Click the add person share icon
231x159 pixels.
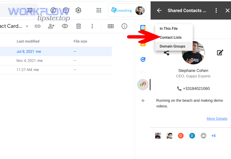[51, 26]
